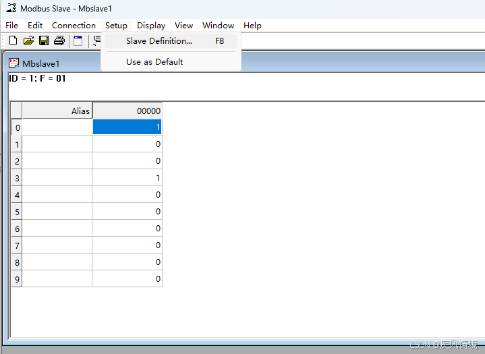Click the row header numbered 3
The image size is (485, 354).
(x=17, y=178)
